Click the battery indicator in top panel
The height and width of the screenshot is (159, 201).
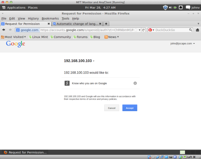(x=175, y=8)
